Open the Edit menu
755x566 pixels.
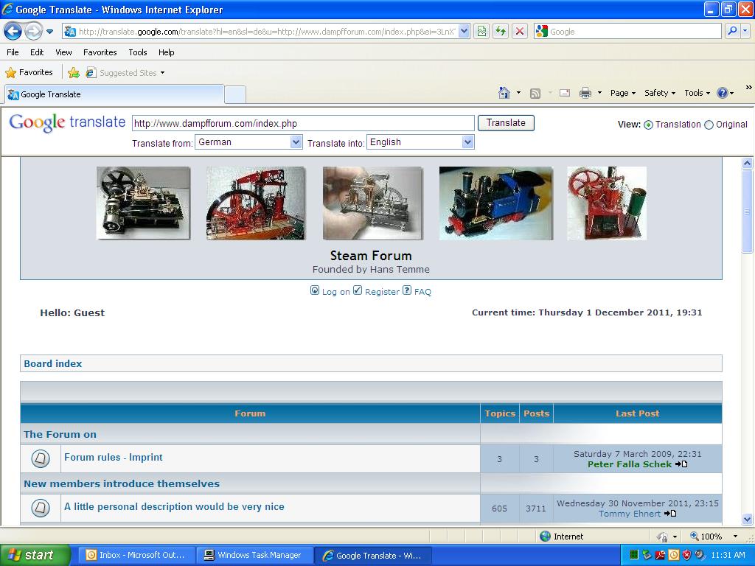click(37, 52)
